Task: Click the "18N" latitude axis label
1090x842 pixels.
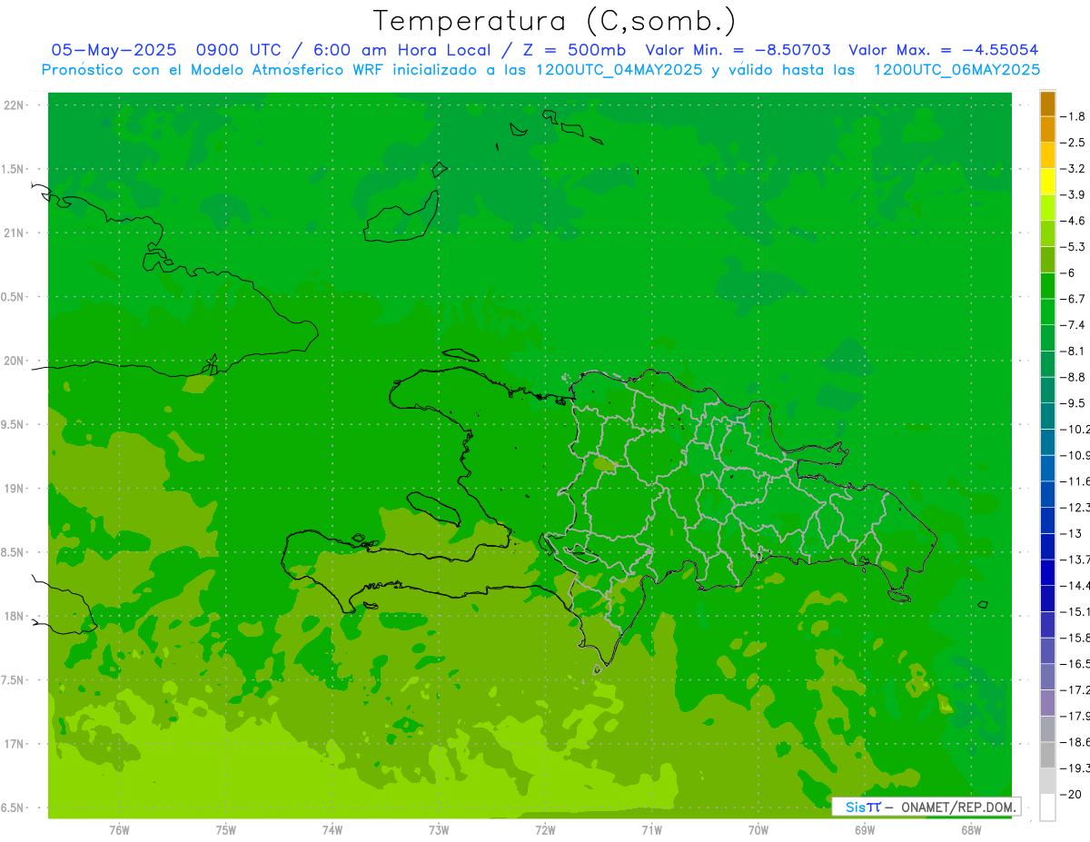Action: click(15, 616)
